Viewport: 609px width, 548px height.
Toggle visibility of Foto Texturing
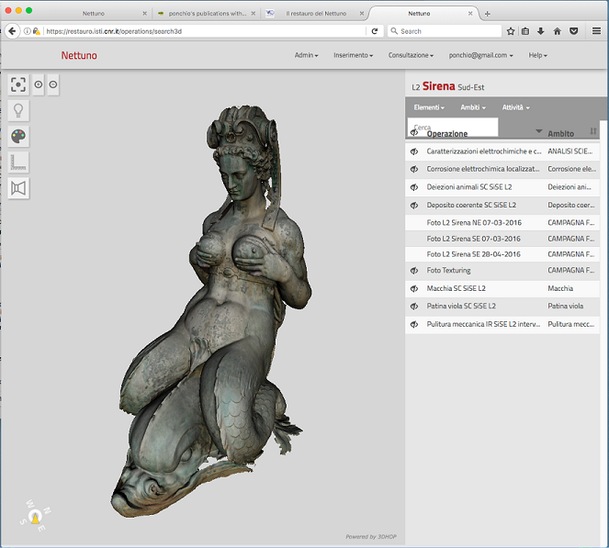pyautogui.click(x=414, y=271)
